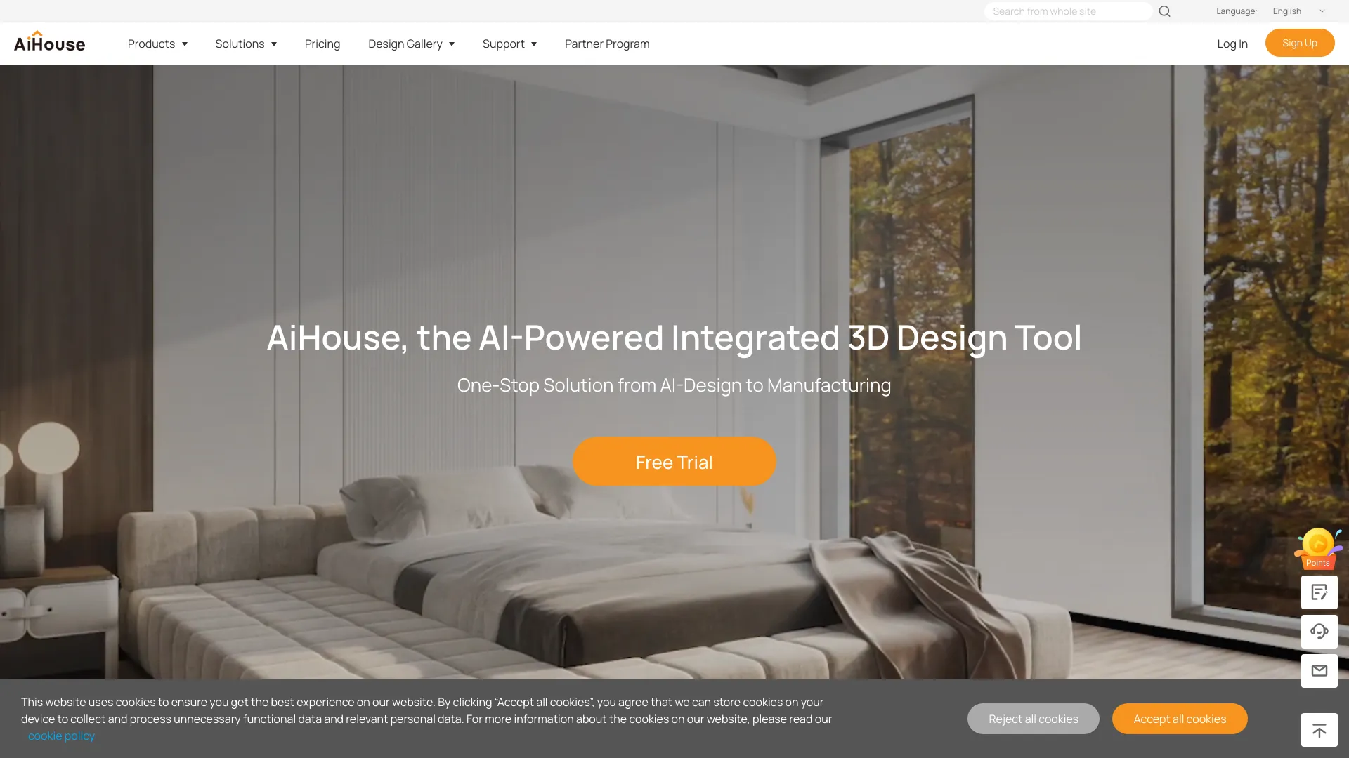Click the cookie policy link

point(61,735)
